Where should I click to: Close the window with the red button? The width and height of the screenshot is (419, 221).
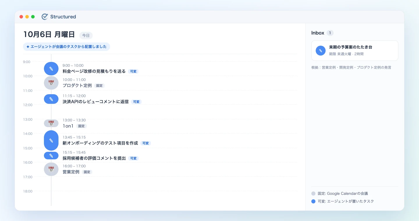[x=21, y=17]
